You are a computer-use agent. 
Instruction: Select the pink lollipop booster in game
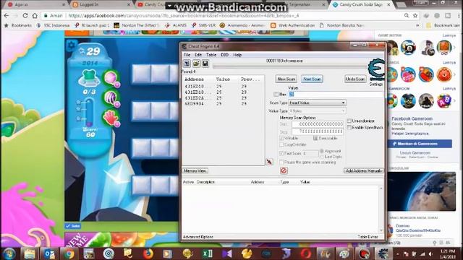pos(111,79)
